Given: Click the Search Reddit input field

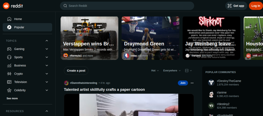Looking at the screenshot, I should [127, 6].
